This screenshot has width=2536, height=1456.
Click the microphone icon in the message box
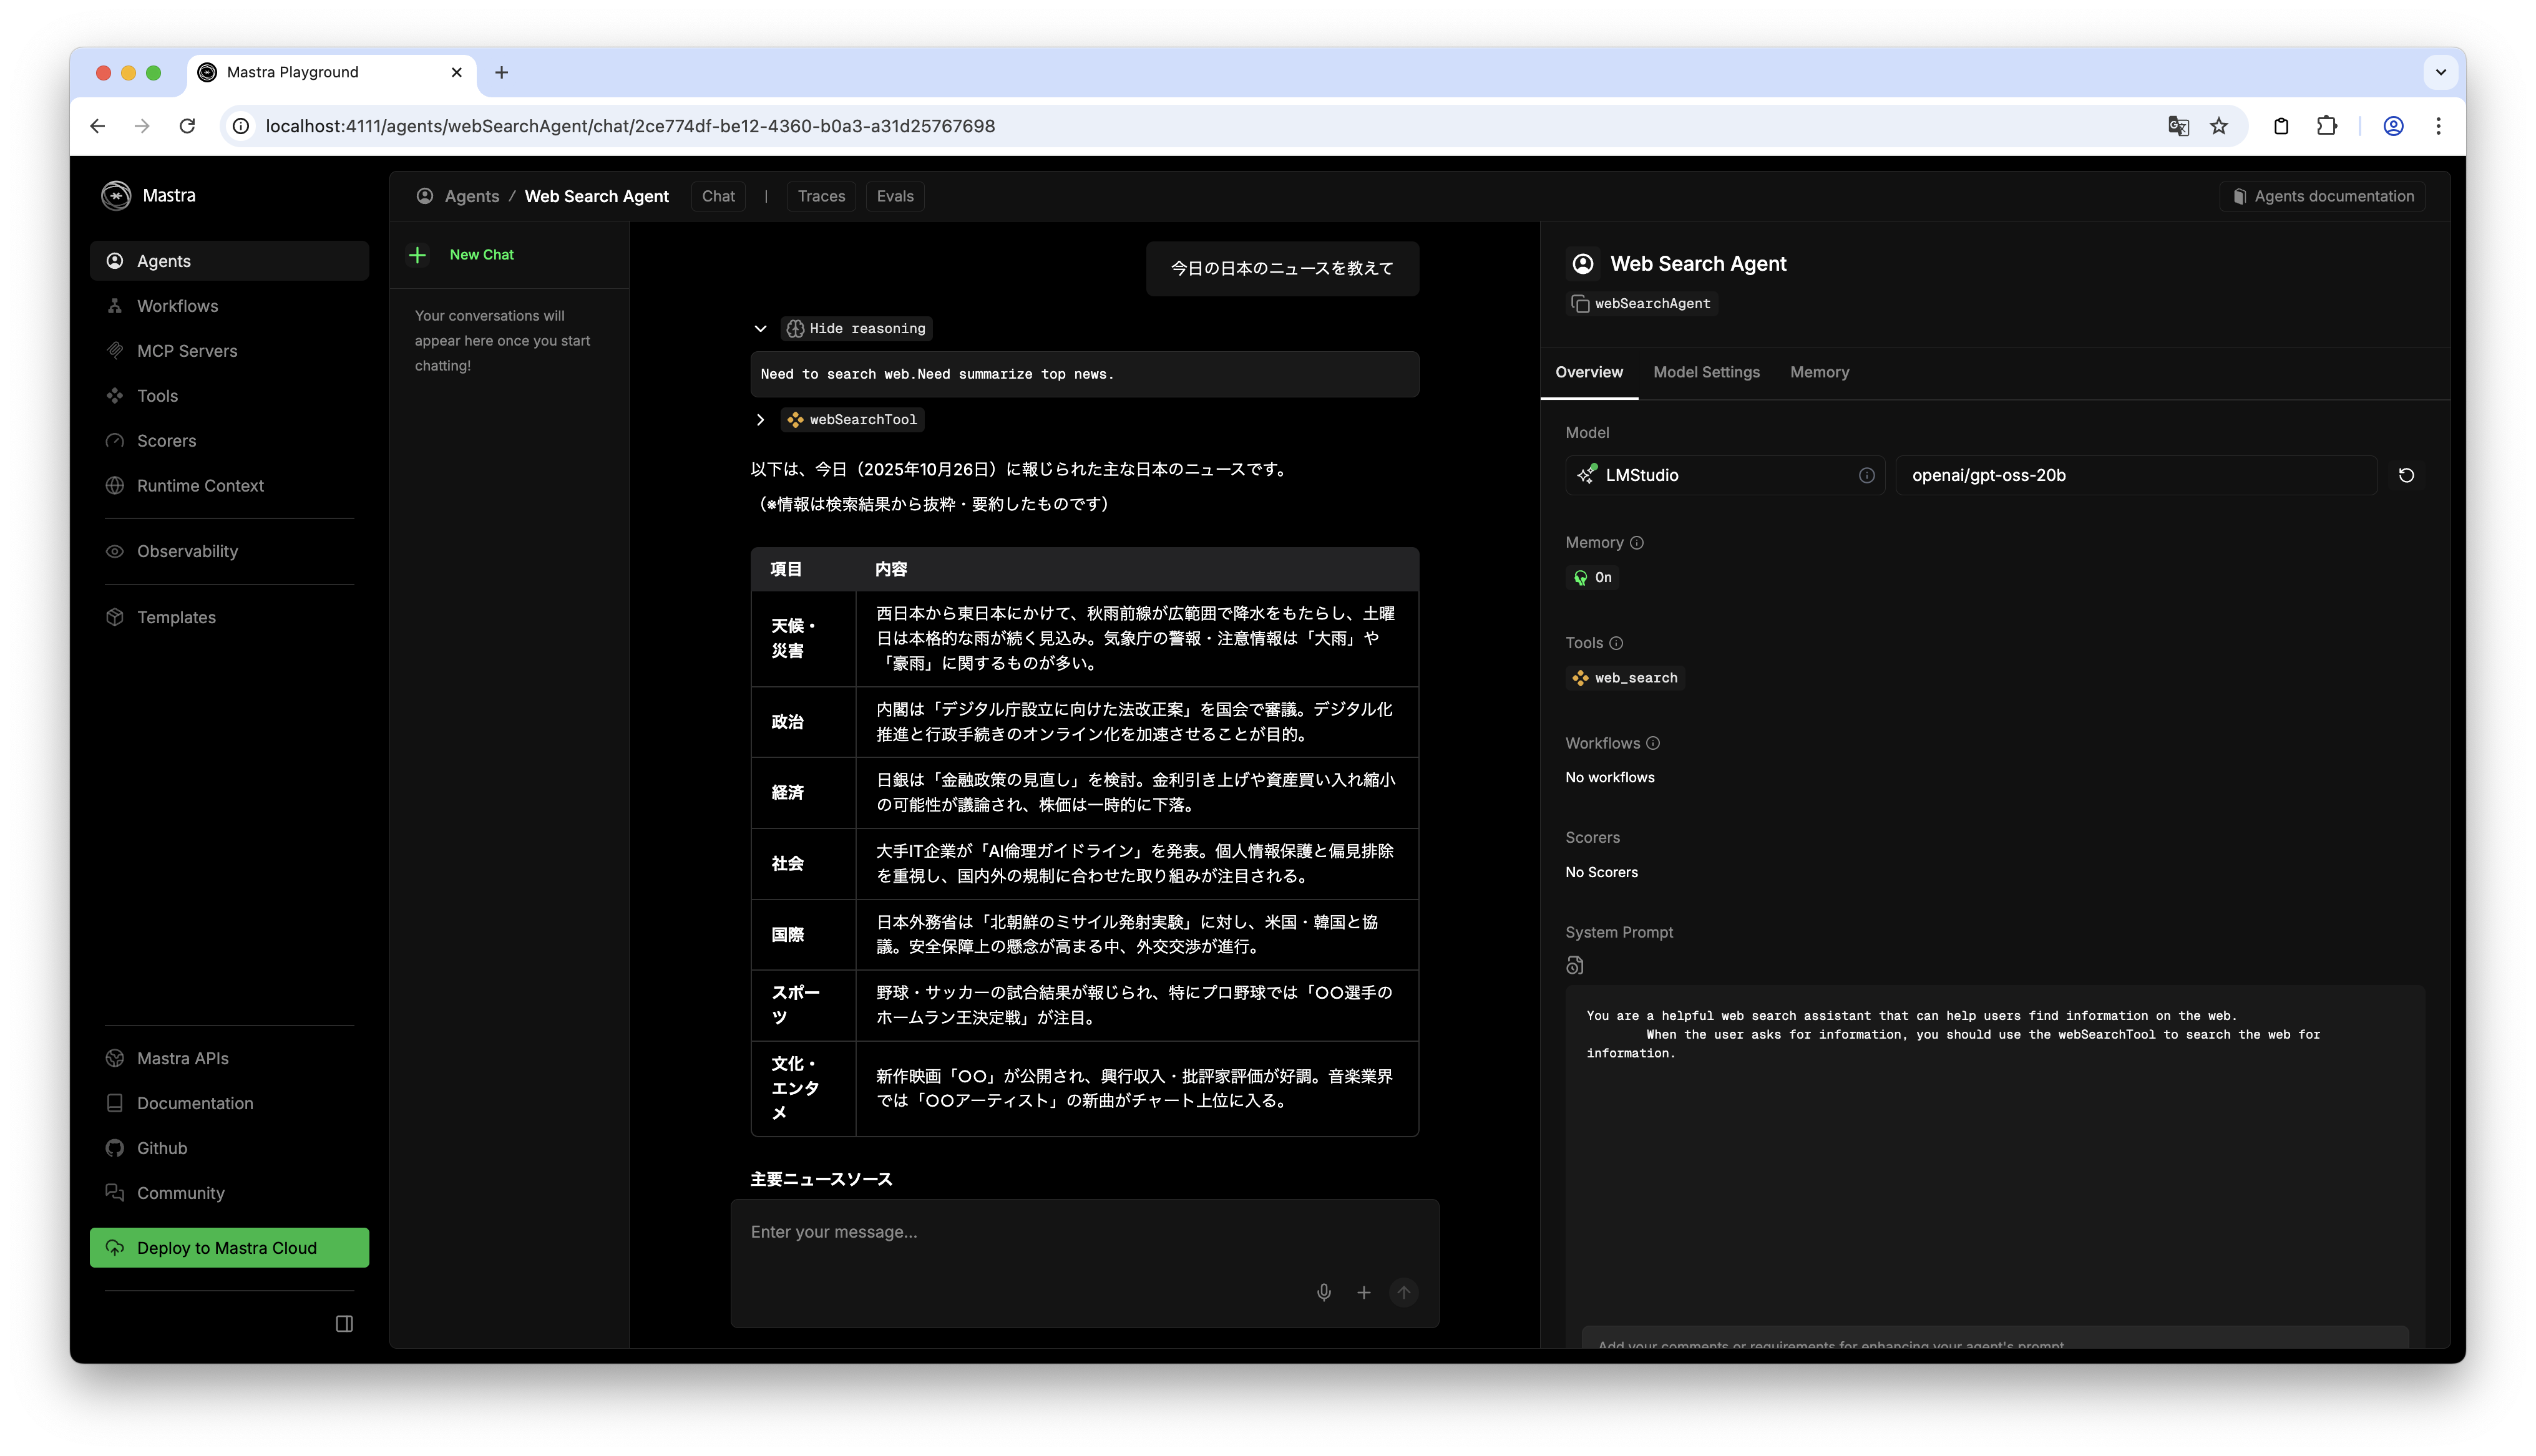coord(1323,1292)
